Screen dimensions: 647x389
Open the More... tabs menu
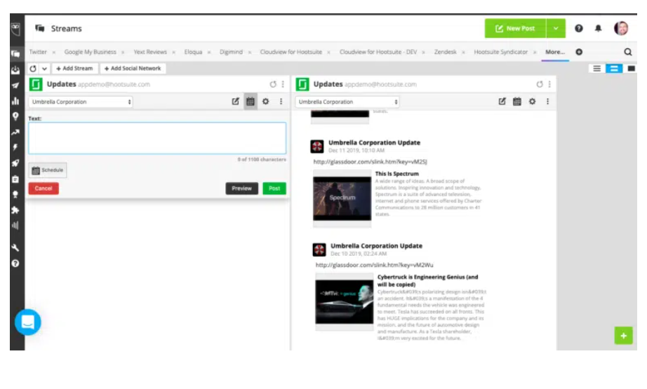tap(555, 52)
